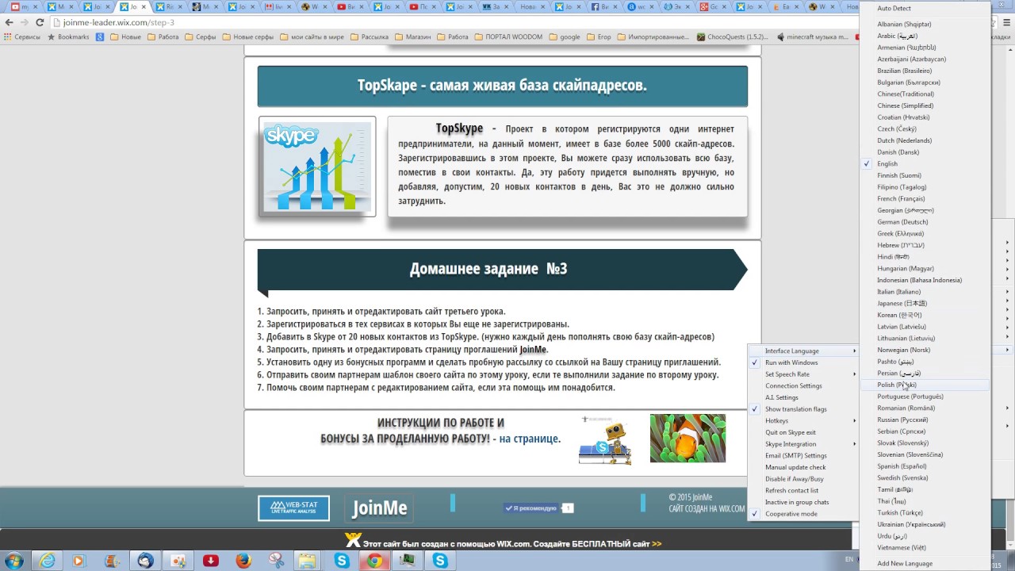
Task: Open the Рассылка bookmark folder
Action: [369, 36]
